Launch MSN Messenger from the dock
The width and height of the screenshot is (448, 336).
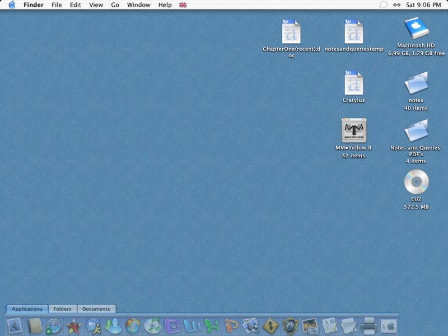(x=113, y=326)
